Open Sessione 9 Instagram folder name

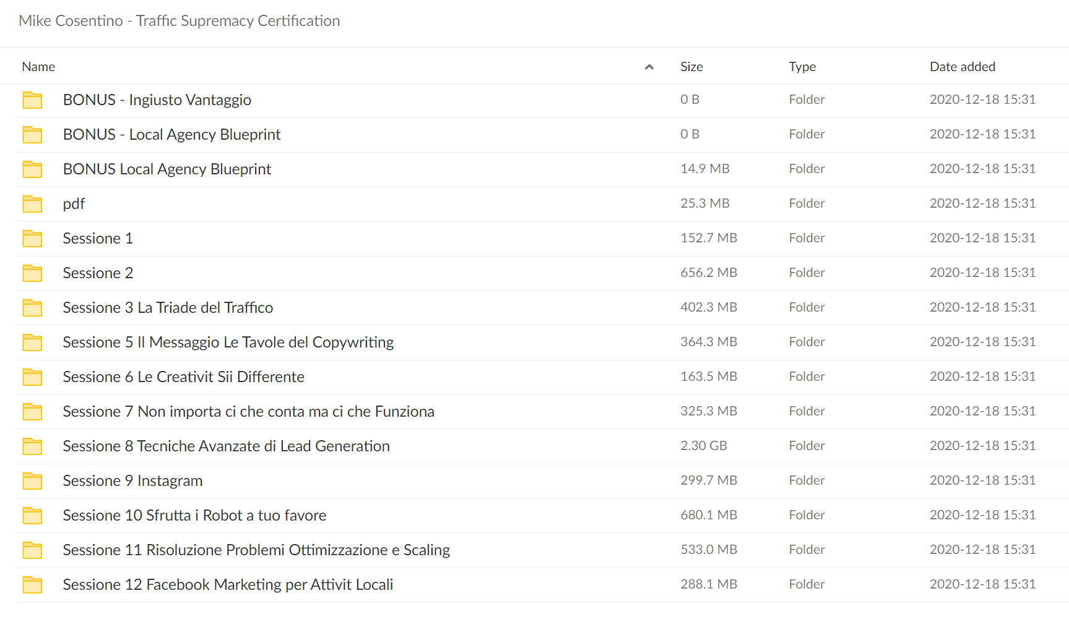pyautogui.click(x=133, y=481)
